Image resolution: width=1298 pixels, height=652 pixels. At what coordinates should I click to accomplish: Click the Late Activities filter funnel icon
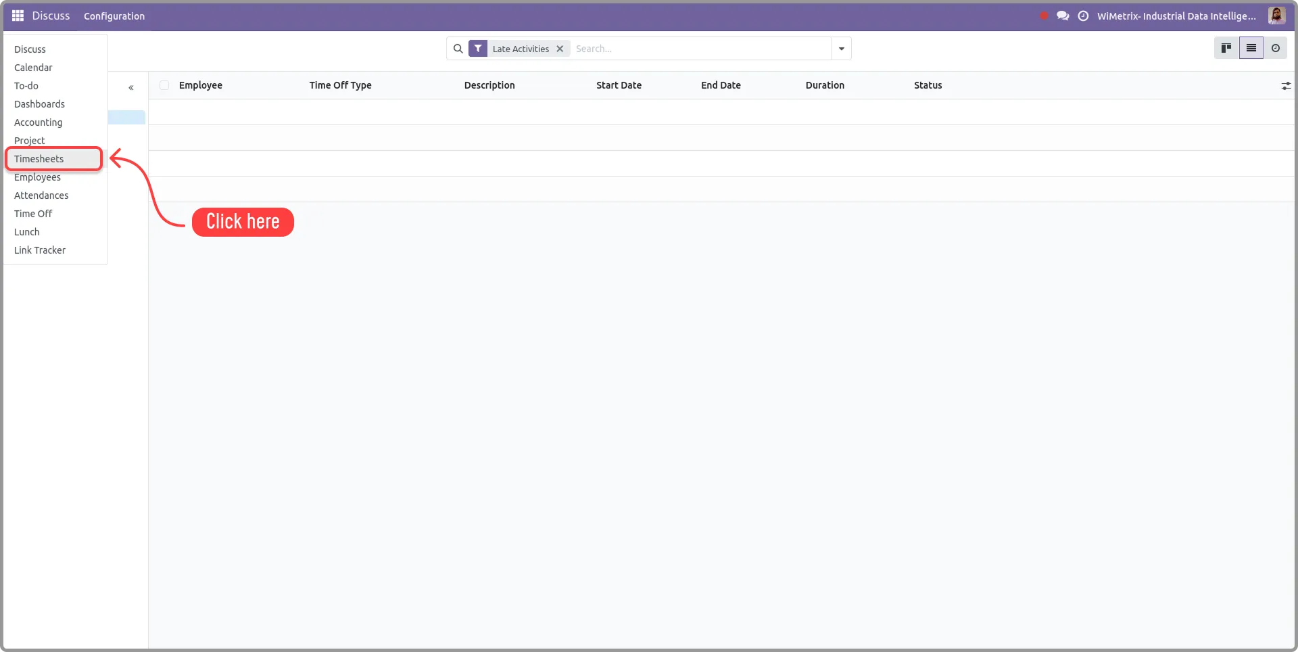pos(478,49)
